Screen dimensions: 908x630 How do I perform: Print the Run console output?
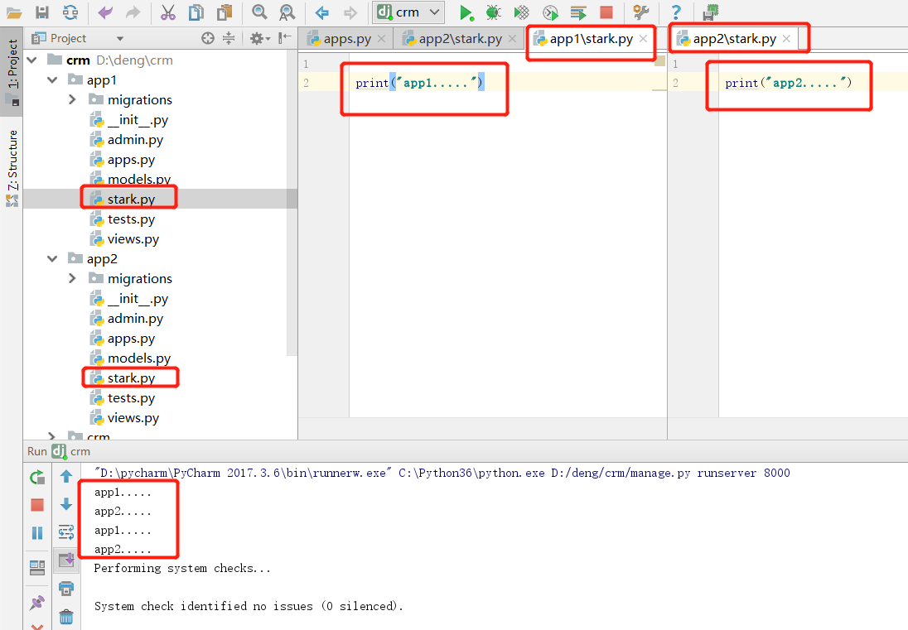coord(66,589)
